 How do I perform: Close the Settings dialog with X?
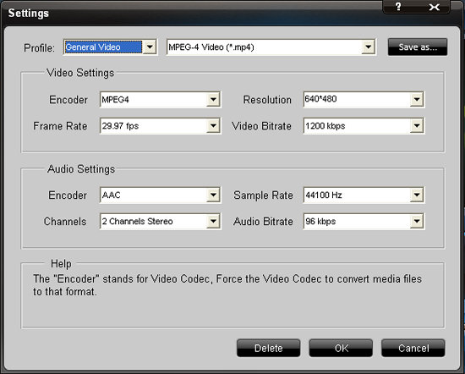coord(435,7)
